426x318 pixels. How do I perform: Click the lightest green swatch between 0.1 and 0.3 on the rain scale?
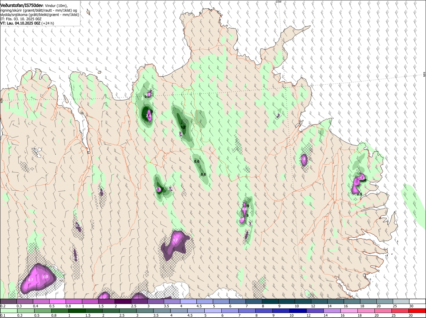(x=9, y=311)
